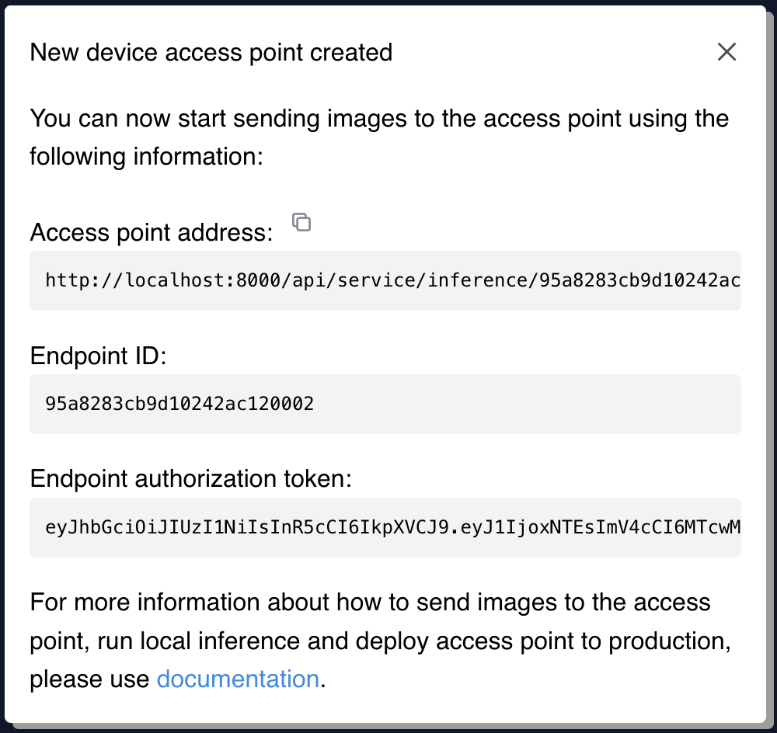Image resolution: width=777 pixels, height=733 pixels.
Task: Click the "Endpoint authorization token:" label
Action: coord(191,479)
